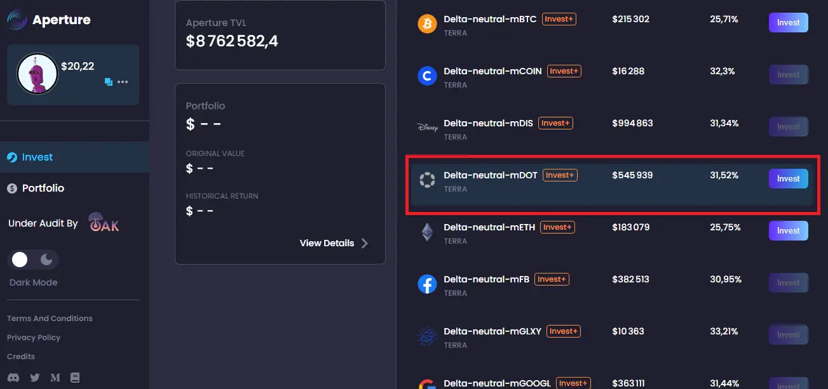Go to the Invest menu item
Screen dimensions: 828x389
tap(37, 157)
